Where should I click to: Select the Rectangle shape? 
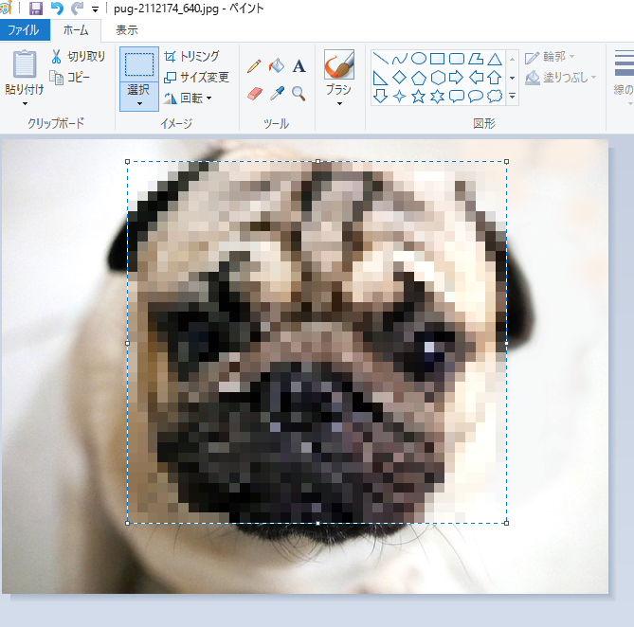[438, 59]
